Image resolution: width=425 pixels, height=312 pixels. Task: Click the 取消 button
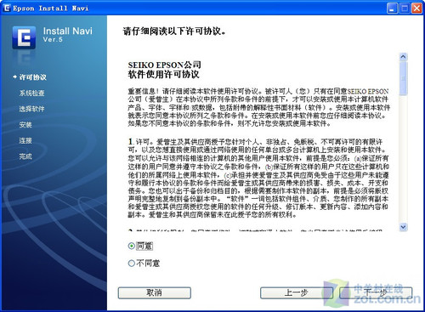(x=155, y=293)
